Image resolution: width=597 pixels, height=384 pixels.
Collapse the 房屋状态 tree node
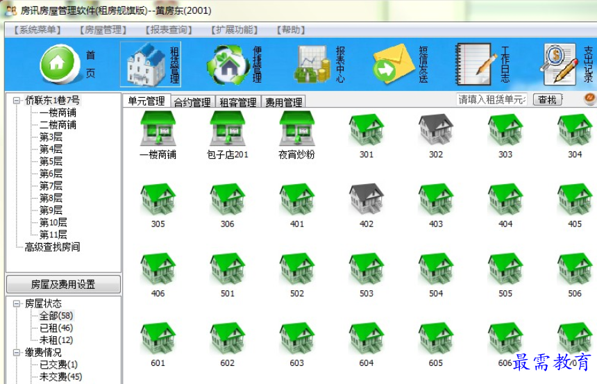pos(17,303)
